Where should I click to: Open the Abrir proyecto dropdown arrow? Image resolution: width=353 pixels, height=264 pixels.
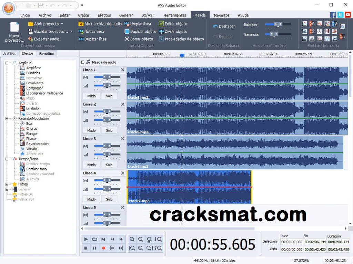[x=62, y=24]
